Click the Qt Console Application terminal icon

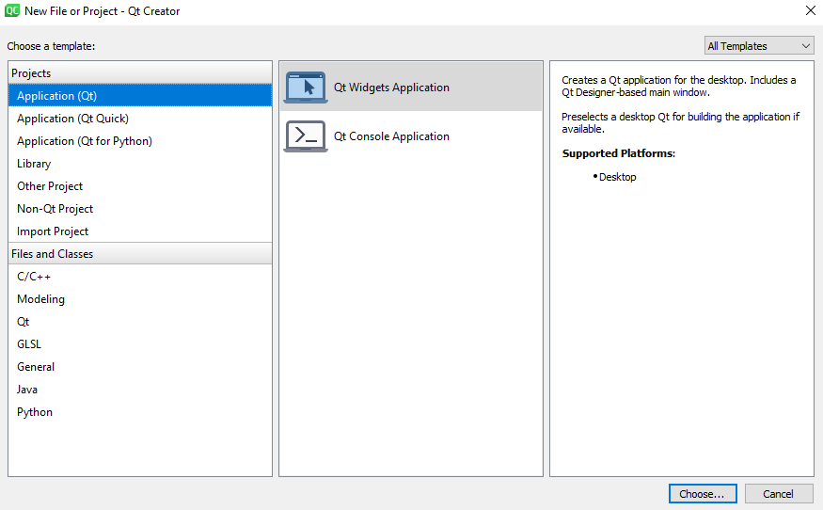coord(305,136)
